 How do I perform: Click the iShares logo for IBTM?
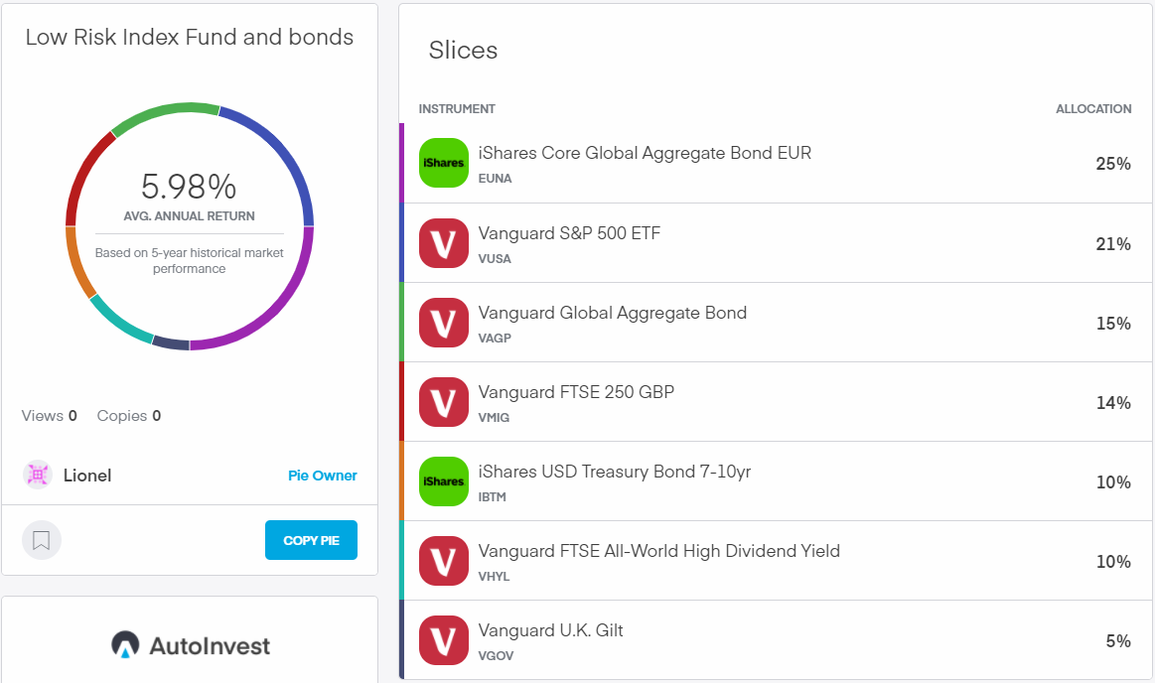[443, 481]
